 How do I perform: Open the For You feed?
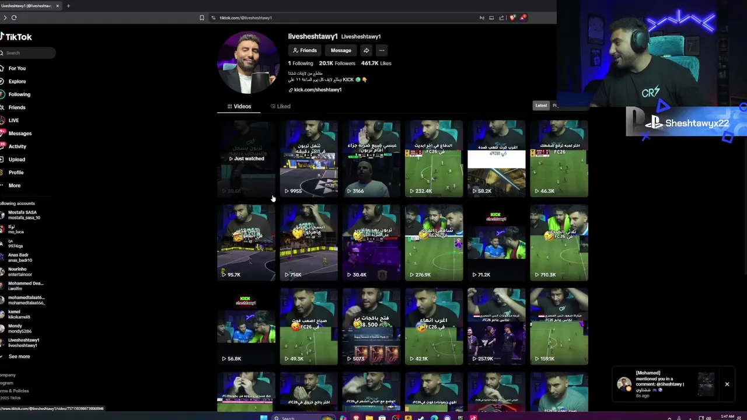16,68
